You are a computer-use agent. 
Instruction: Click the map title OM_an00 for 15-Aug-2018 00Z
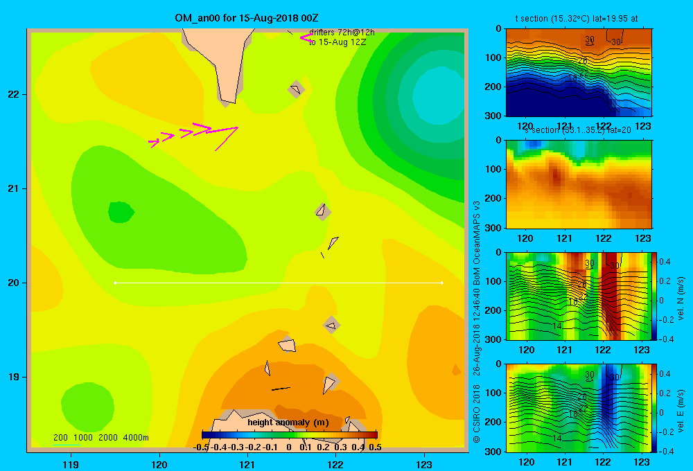[x=247, y=18]
